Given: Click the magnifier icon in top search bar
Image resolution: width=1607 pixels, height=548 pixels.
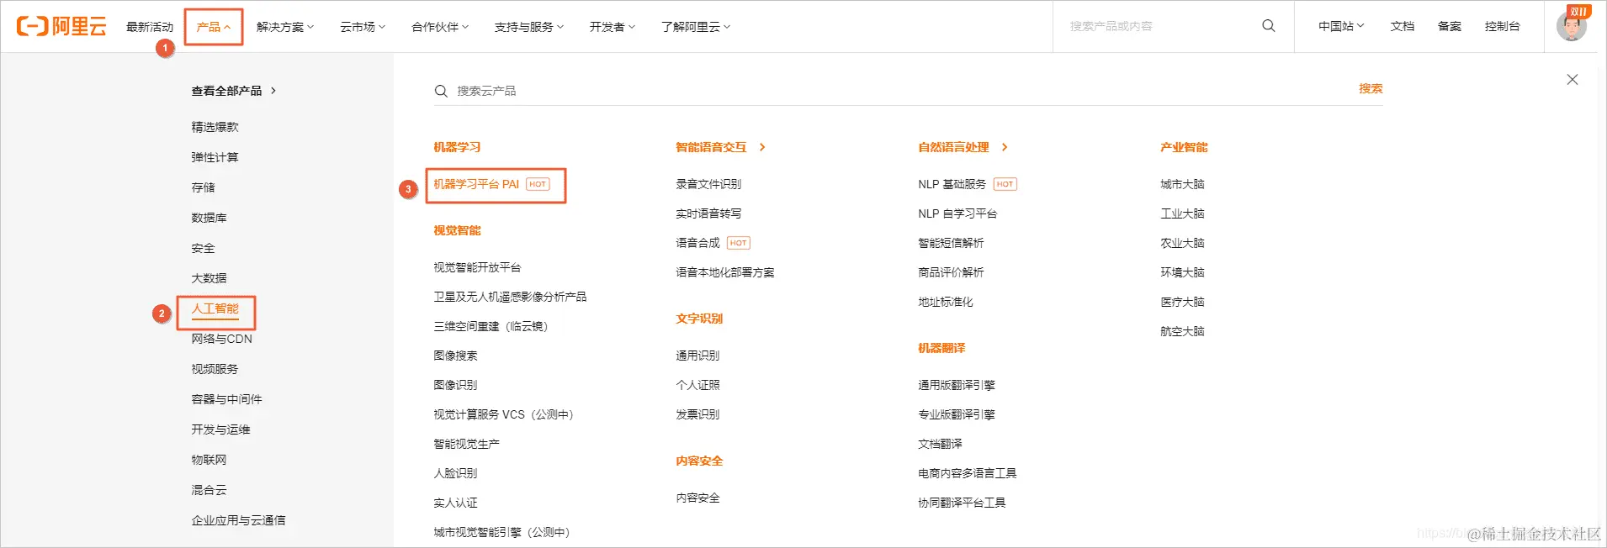Looking at the screenshot, I should (x=1269, y=26).
